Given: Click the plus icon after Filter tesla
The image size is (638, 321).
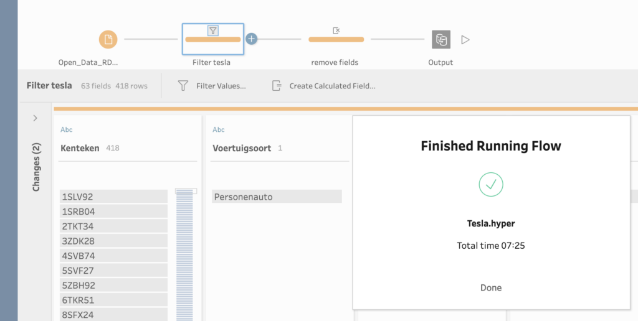Looking at the screenshot, I should tap(251, 39).
